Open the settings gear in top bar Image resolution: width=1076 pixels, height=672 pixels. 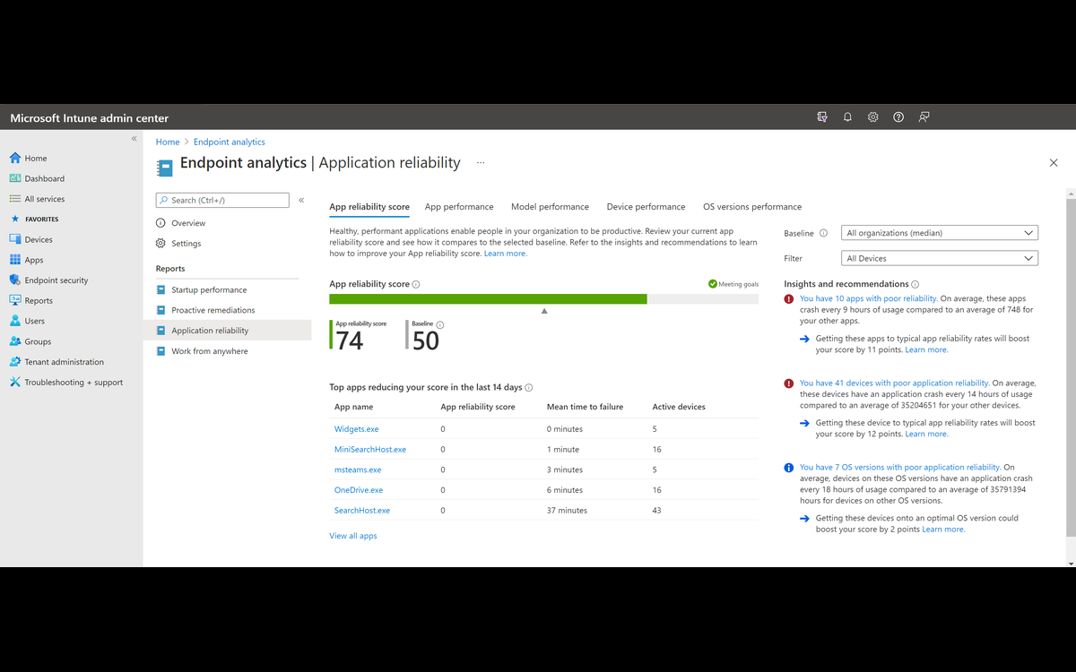point(873,117)
